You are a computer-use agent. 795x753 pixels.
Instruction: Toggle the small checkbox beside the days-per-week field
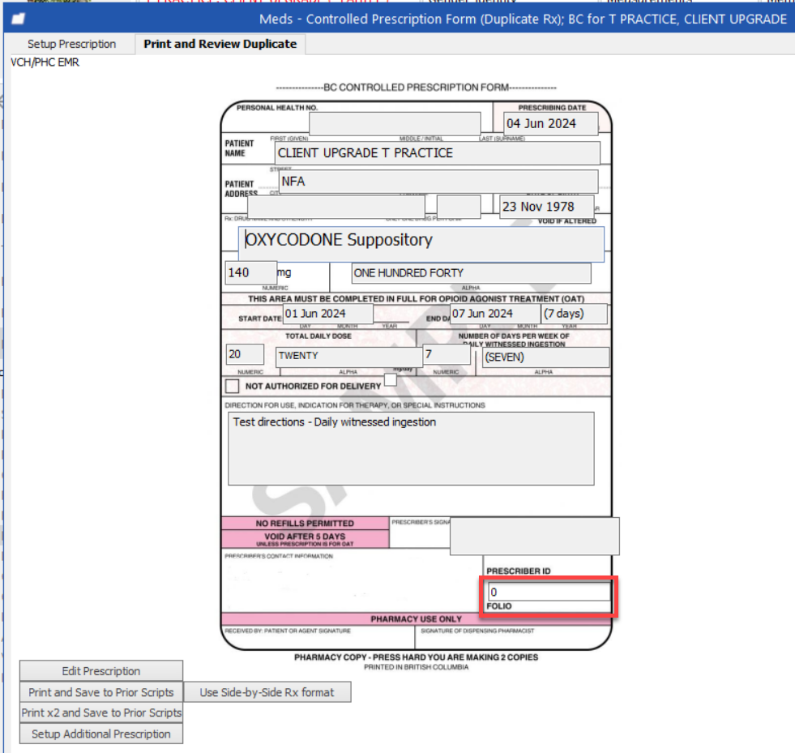(x=391, y=379)
